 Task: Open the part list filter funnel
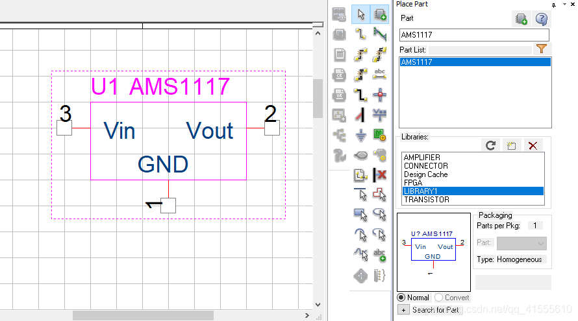(x=542, y=49)
